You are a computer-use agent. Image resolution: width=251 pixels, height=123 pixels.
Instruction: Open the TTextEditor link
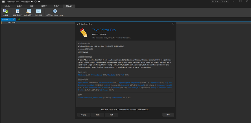pos(112,75)
